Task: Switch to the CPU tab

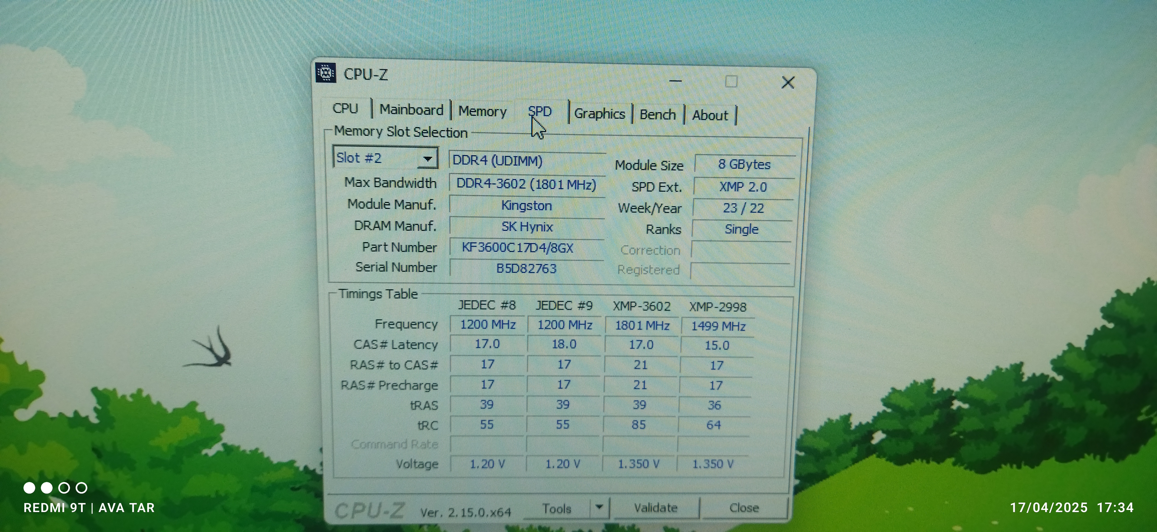Action: pos(345,109)
